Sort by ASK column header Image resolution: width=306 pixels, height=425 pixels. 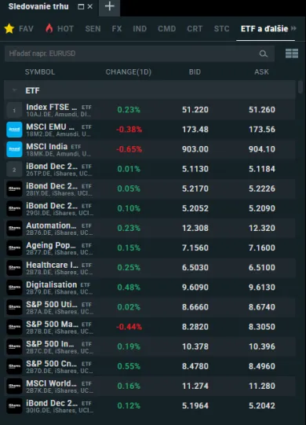tap(261, 71)
